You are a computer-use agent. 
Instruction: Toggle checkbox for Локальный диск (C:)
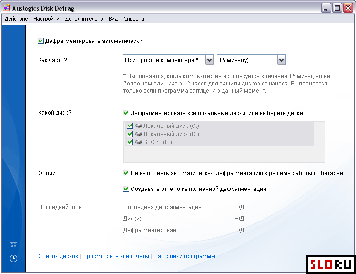pos(130,126)
